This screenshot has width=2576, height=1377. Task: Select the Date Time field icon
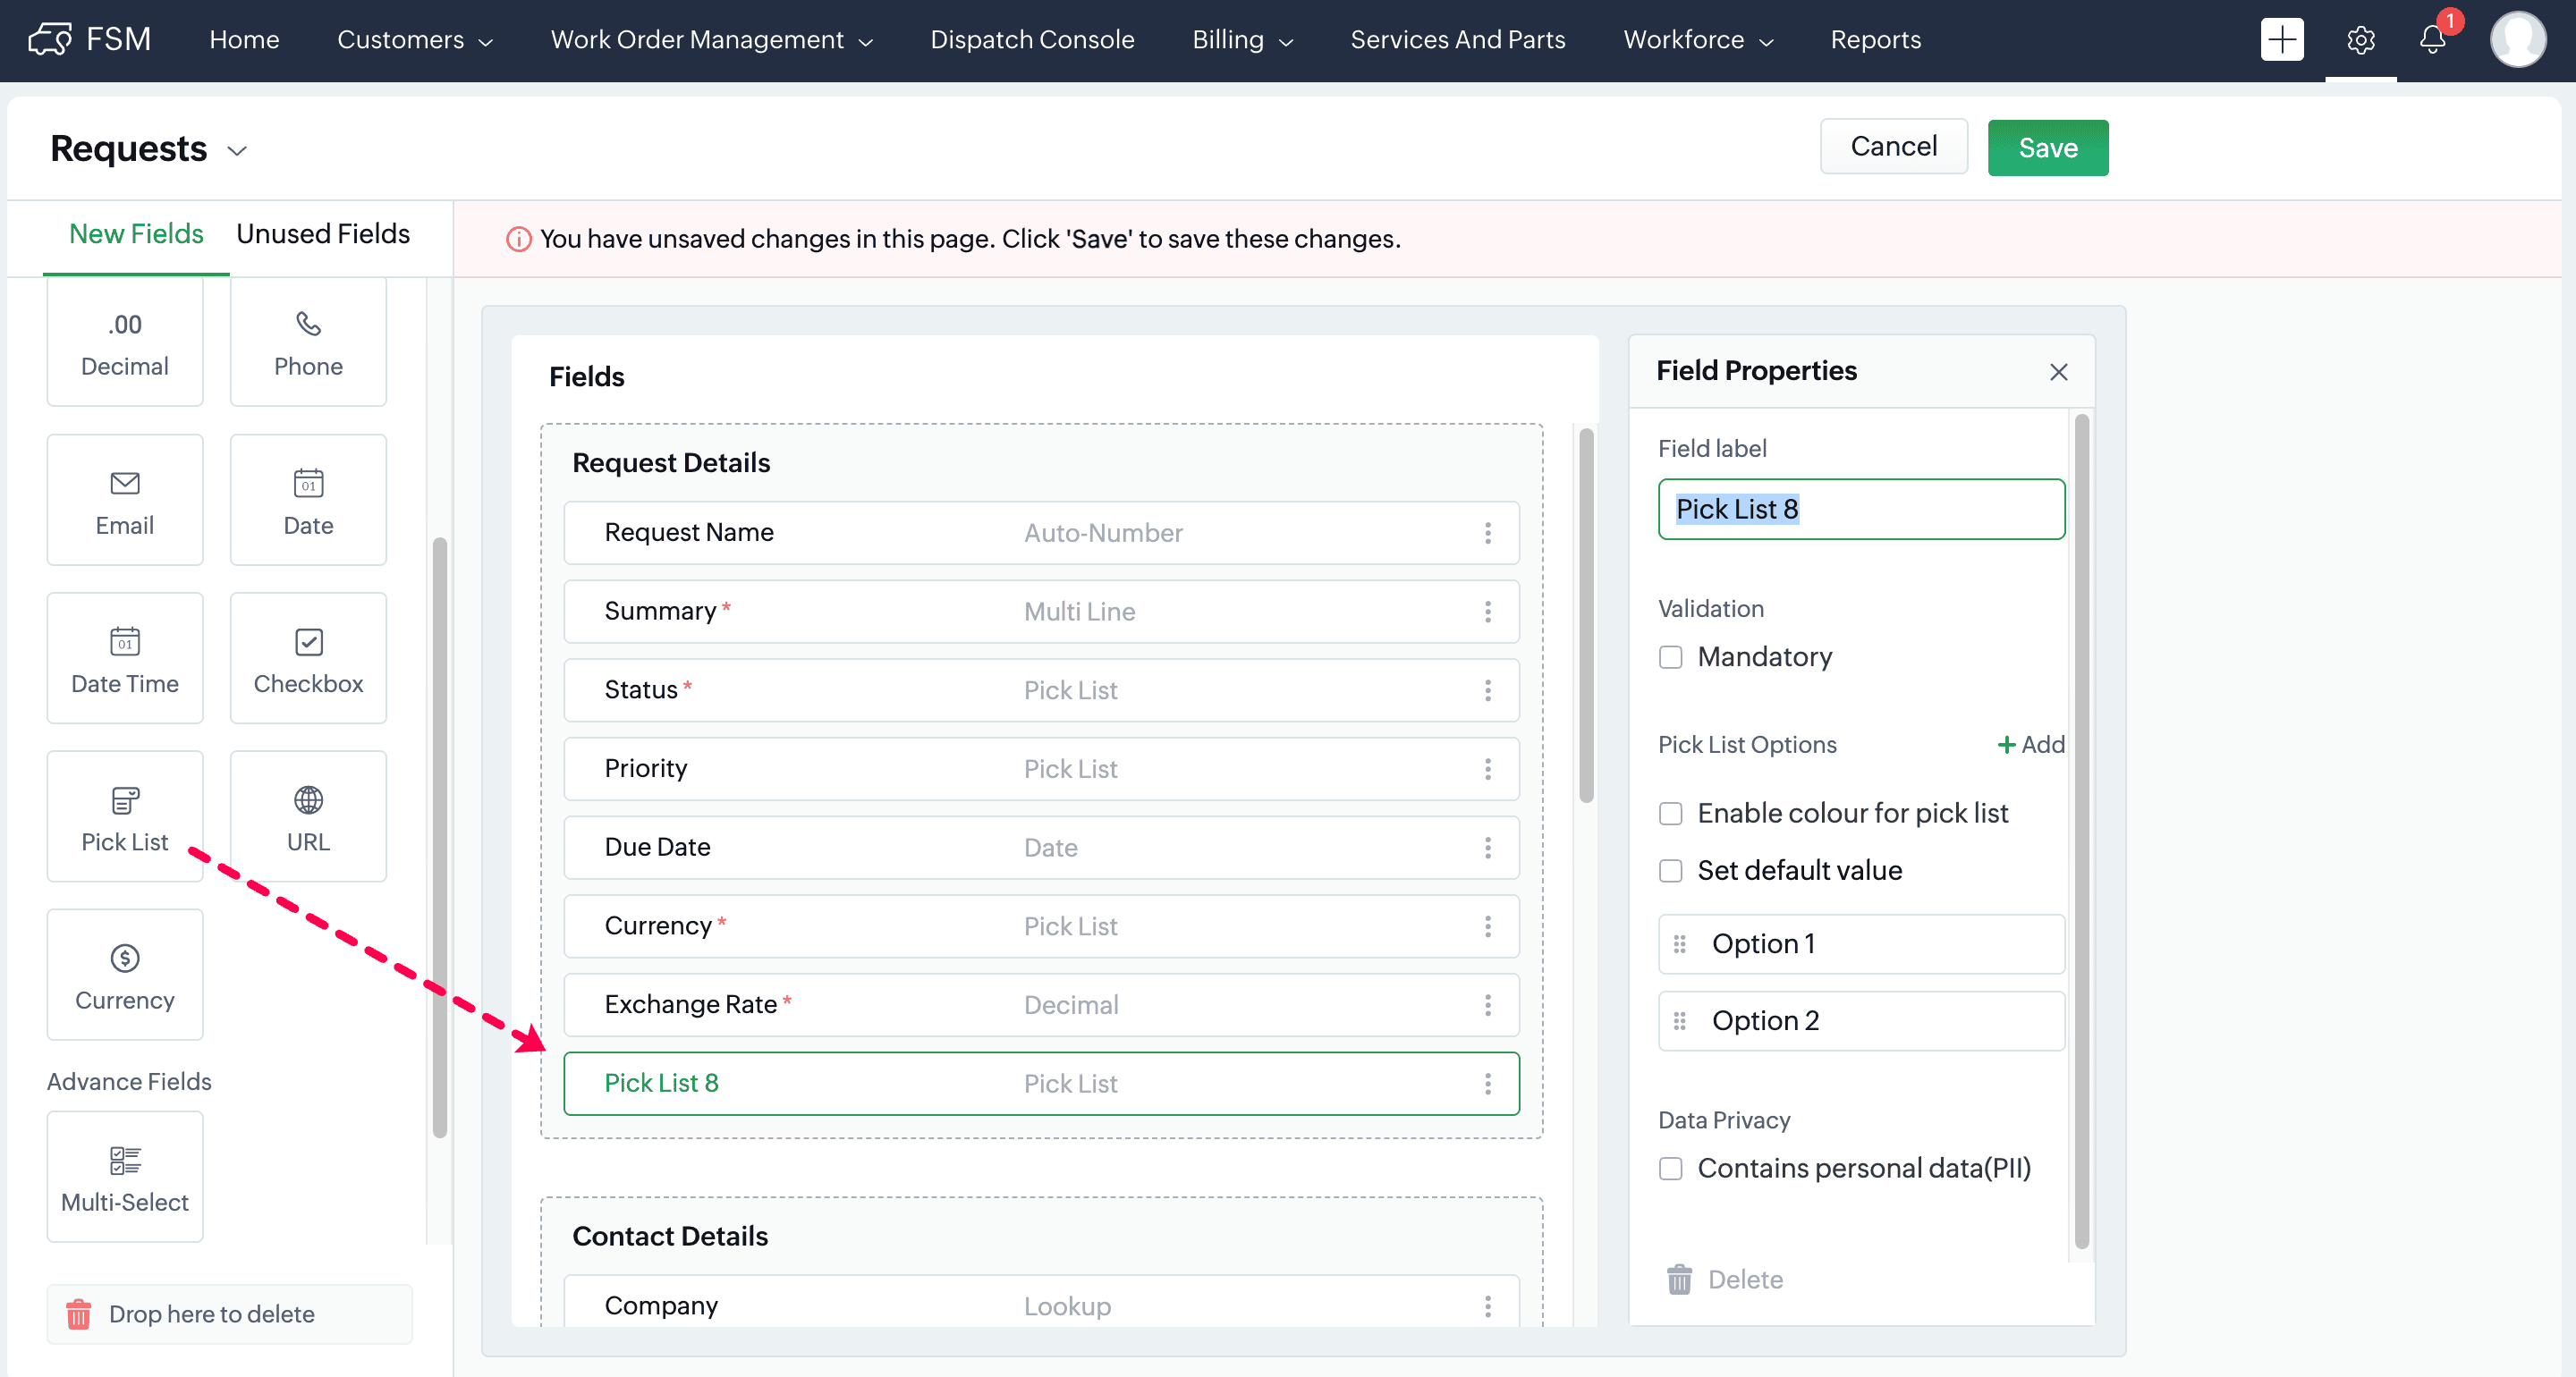tap(124, 641)
